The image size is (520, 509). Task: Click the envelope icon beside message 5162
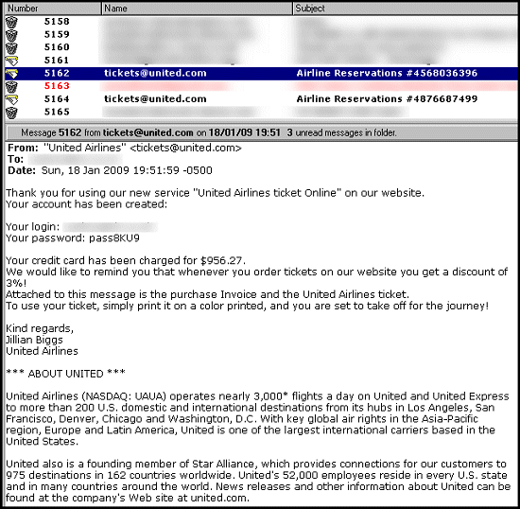click(11, 74)
